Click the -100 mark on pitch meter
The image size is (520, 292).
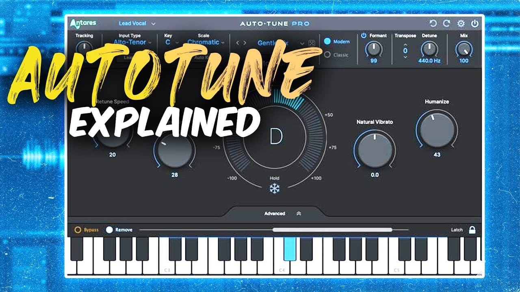click(232, 178)
